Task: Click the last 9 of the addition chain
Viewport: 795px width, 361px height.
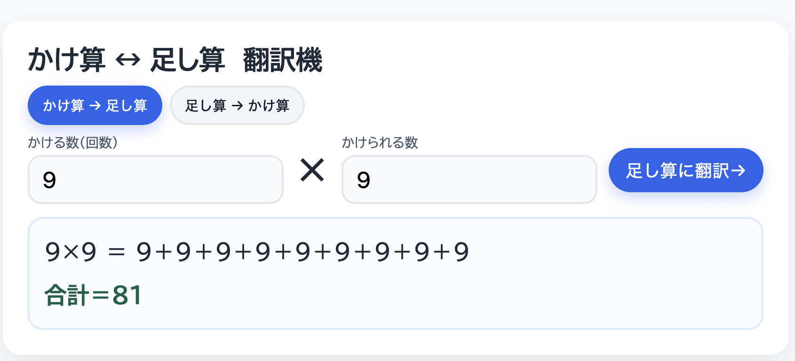Action: 461,252
